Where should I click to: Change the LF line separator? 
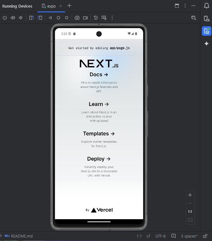[x=148, y=236]
